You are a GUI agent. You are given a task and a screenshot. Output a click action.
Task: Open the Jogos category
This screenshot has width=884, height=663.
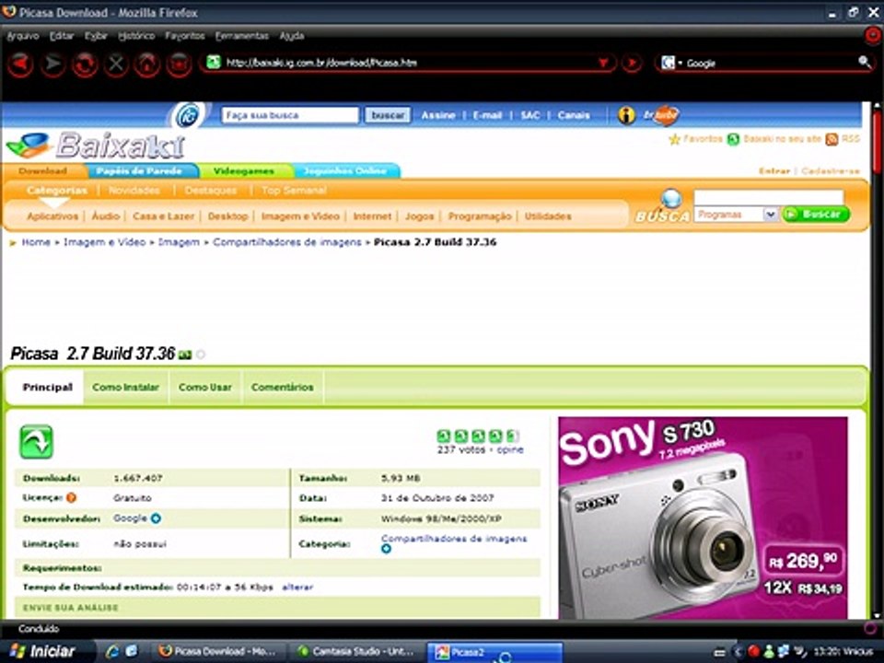pyautogui.click(x=420, y=215)
